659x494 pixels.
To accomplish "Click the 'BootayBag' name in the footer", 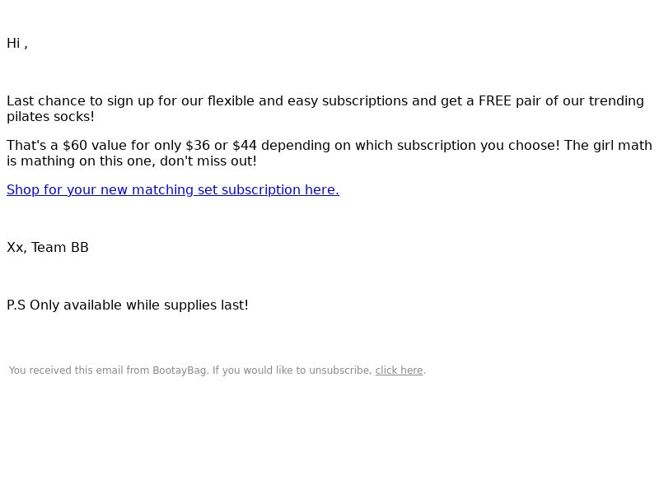I will coord(180,370).
